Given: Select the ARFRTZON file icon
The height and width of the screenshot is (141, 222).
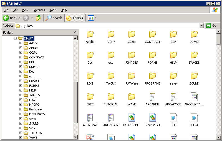Looking at the screenshot, I should 111,118.
